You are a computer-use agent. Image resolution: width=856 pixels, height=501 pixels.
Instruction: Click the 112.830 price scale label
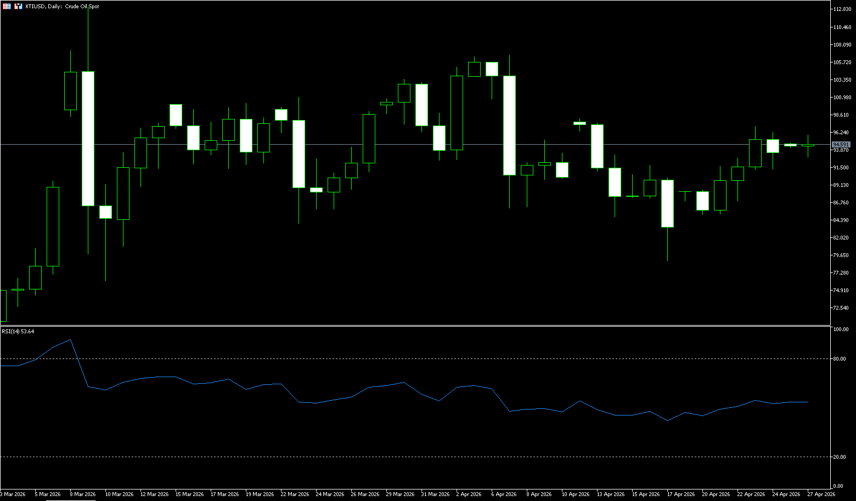tap(842, 9)
